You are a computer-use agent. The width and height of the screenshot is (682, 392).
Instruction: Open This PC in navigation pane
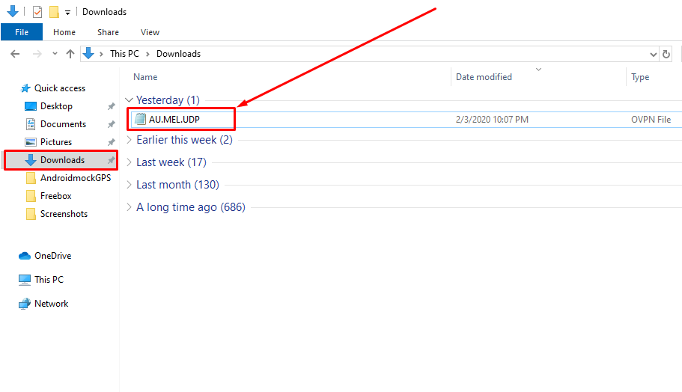[49, 280]
